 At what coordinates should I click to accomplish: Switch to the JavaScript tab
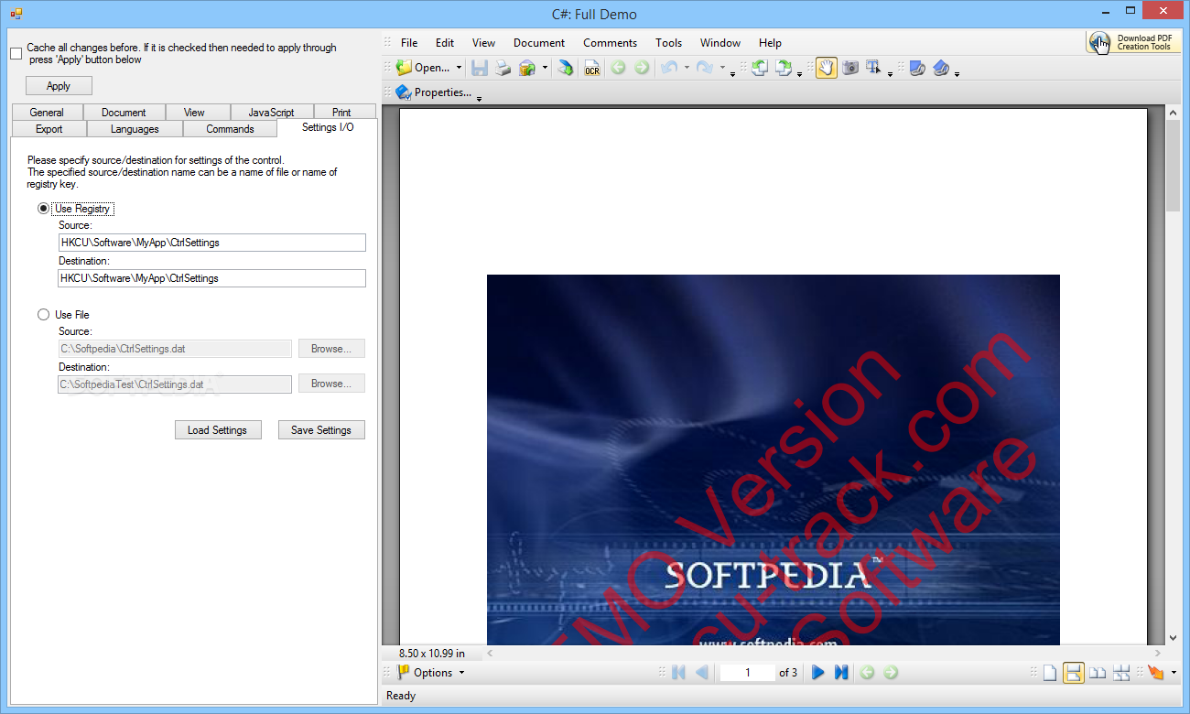click(271, 113)
